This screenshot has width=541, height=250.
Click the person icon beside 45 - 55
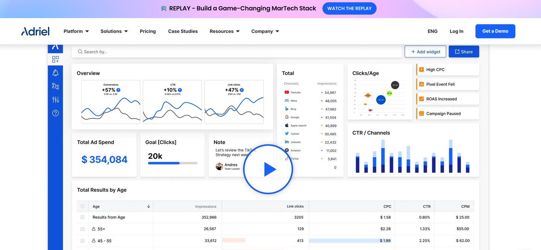click(x=94, y=241)
